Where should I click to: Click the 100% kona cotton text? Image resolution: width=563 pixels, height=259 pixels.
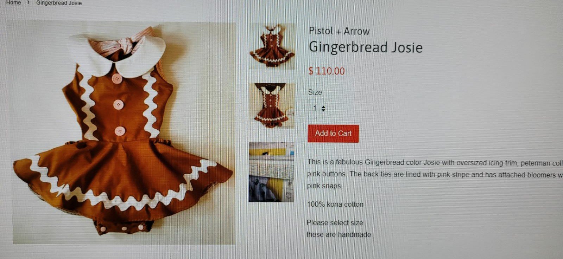tap(335, 204)
